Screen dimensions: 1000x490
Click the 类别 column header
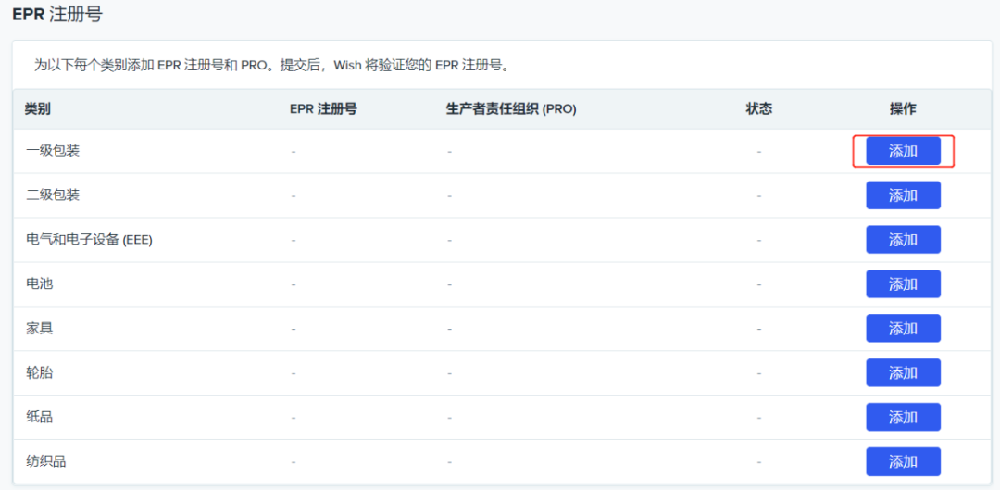[38, 109]
